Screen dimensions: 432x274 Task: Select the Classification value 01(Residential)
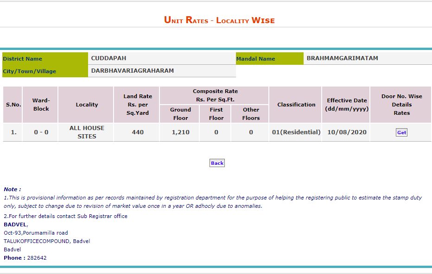tap(295, 131)
